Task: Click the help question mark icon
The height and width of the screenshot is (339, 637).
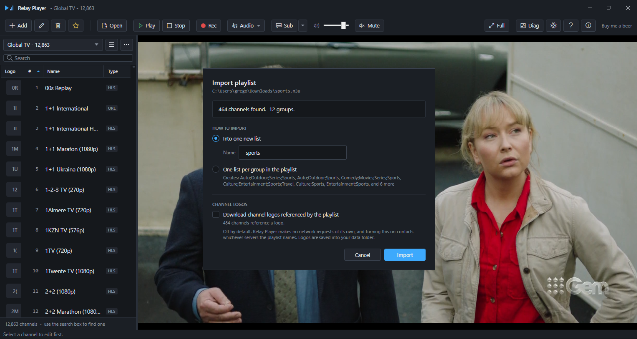Action: tap(571, 26)
